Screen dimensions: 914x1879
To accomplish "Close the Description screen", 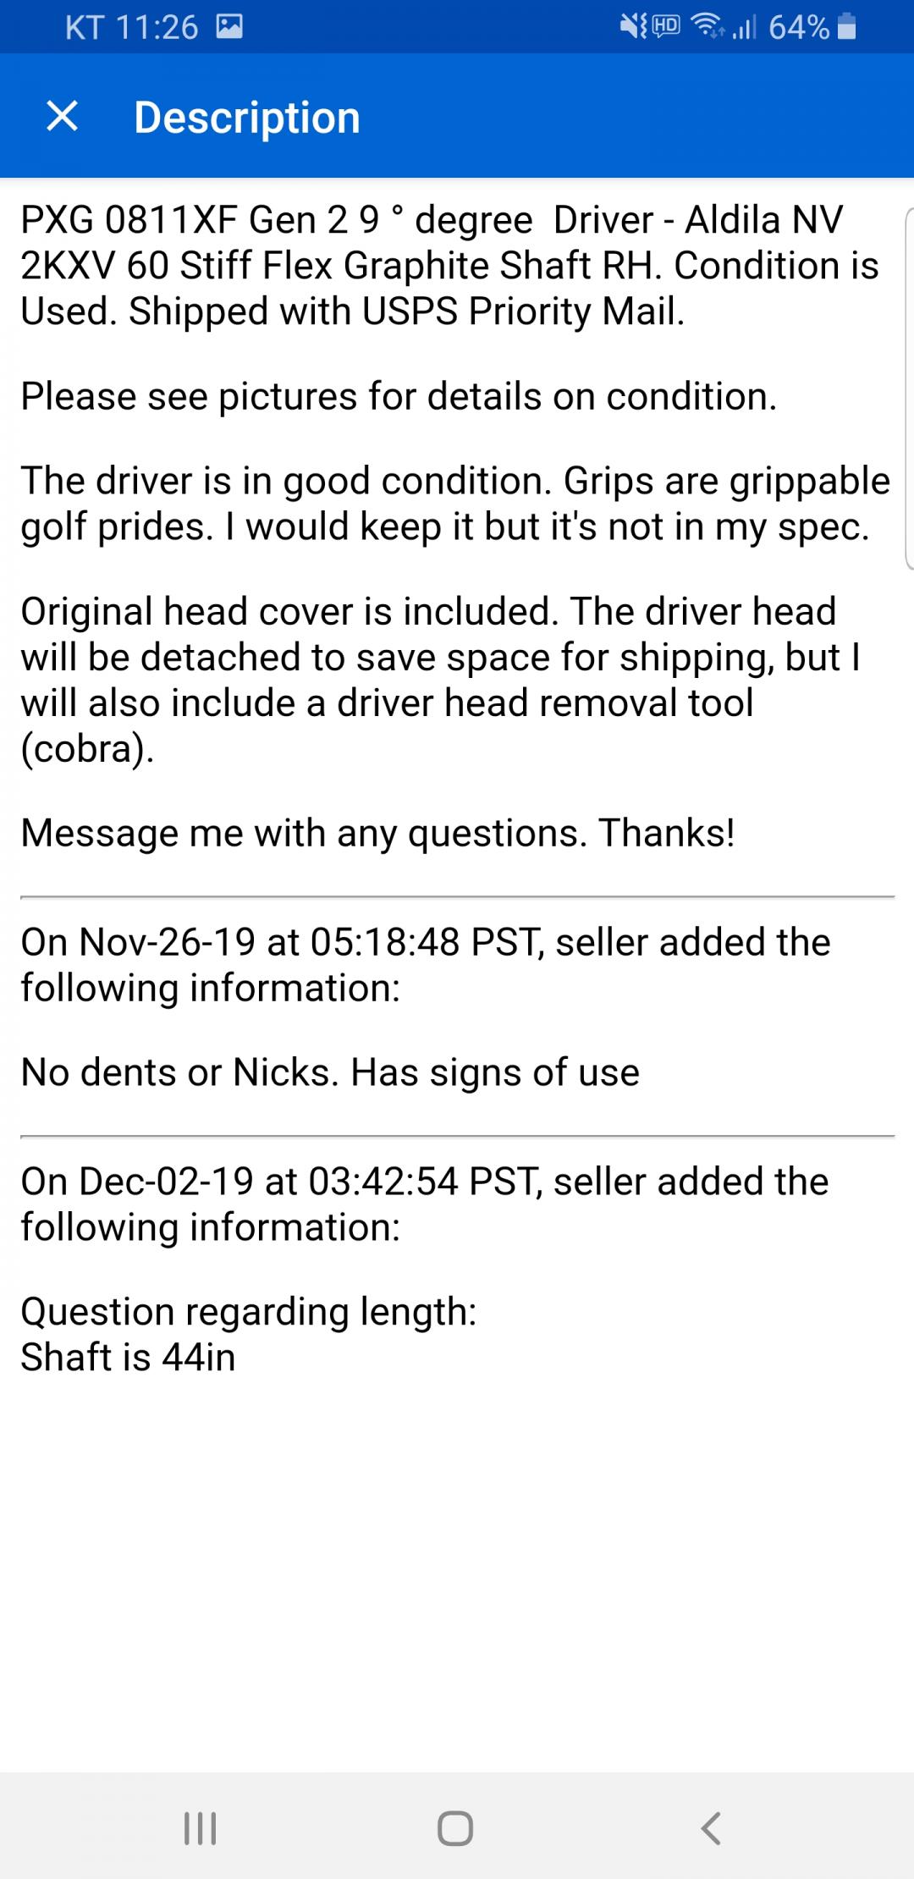I will [x=62, y=116].
